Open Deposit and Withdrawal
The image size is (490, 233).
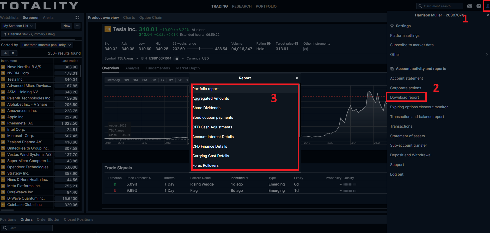click(x=411, y=155)
